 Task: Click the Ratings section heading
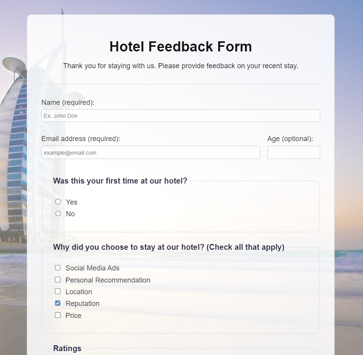[x=67, y=348]
